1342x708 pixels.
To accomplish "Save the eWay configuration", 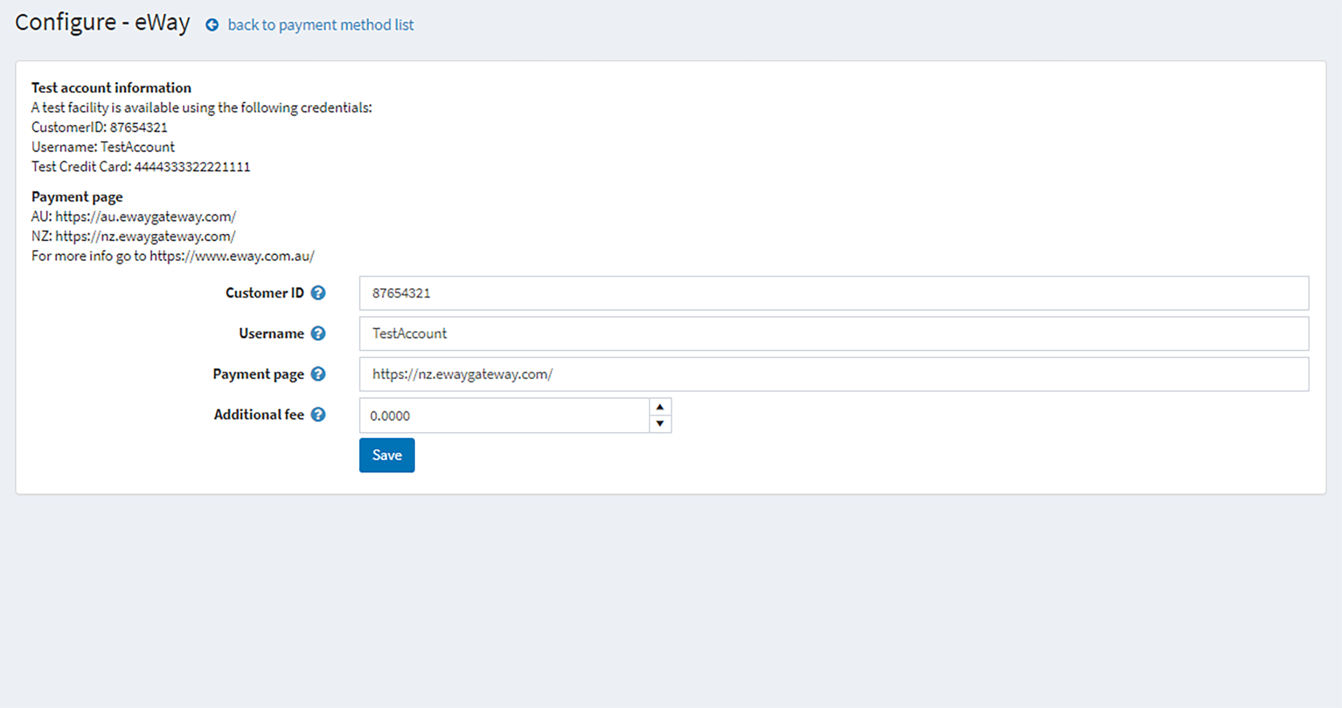I will click(x=387, y=455).
